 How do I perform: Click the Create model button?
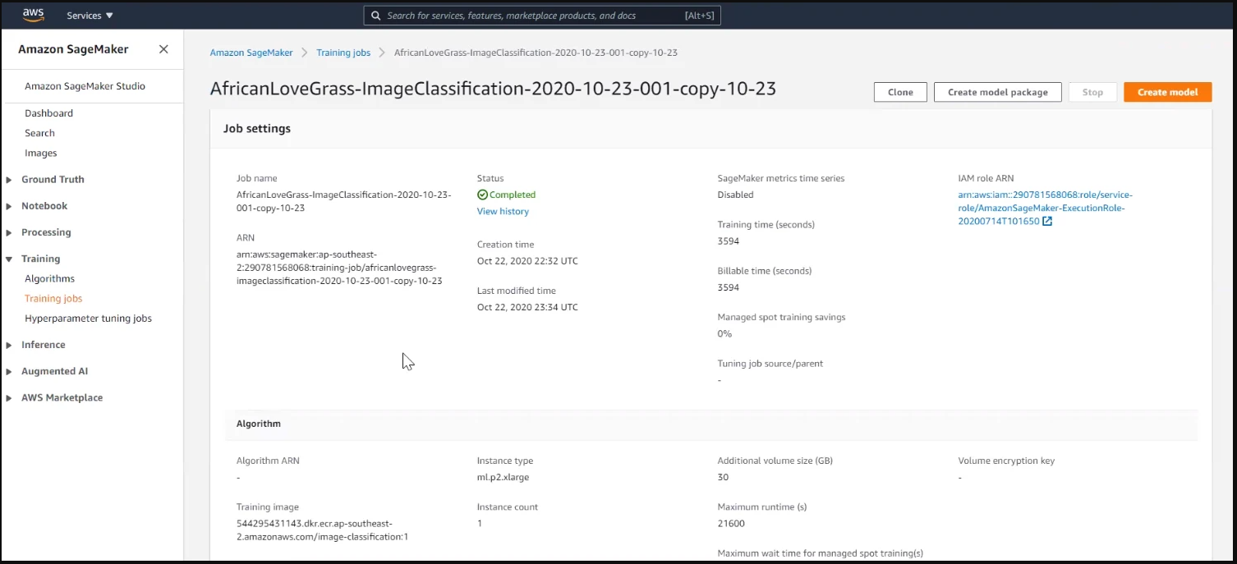coord(1167,92)
